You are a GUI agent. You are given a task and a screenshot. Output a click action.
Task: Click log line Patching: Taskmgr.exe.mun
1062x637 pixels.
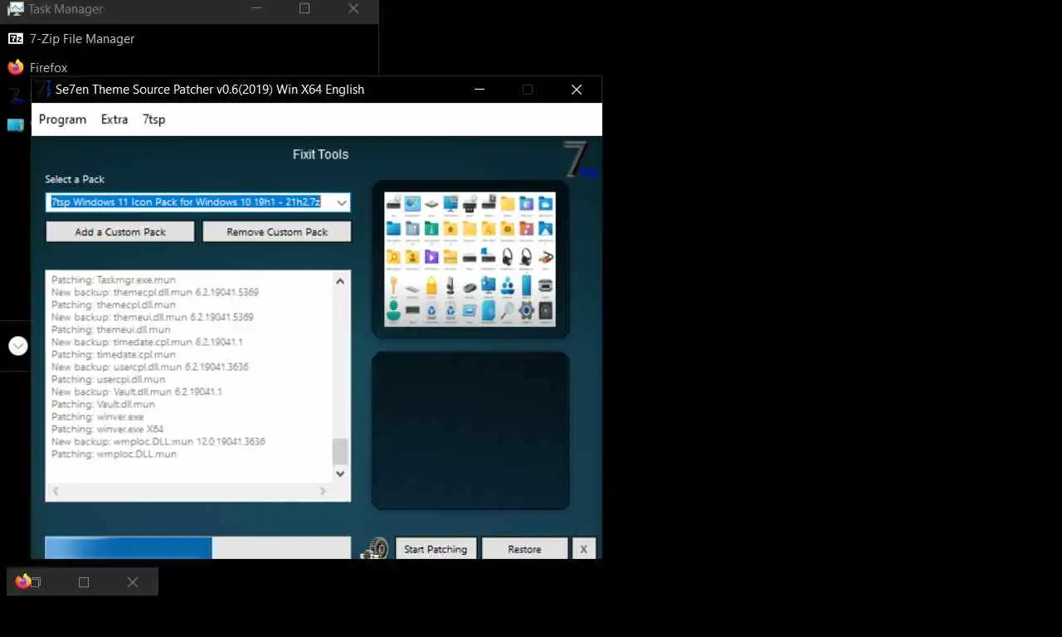click(114, 280)
